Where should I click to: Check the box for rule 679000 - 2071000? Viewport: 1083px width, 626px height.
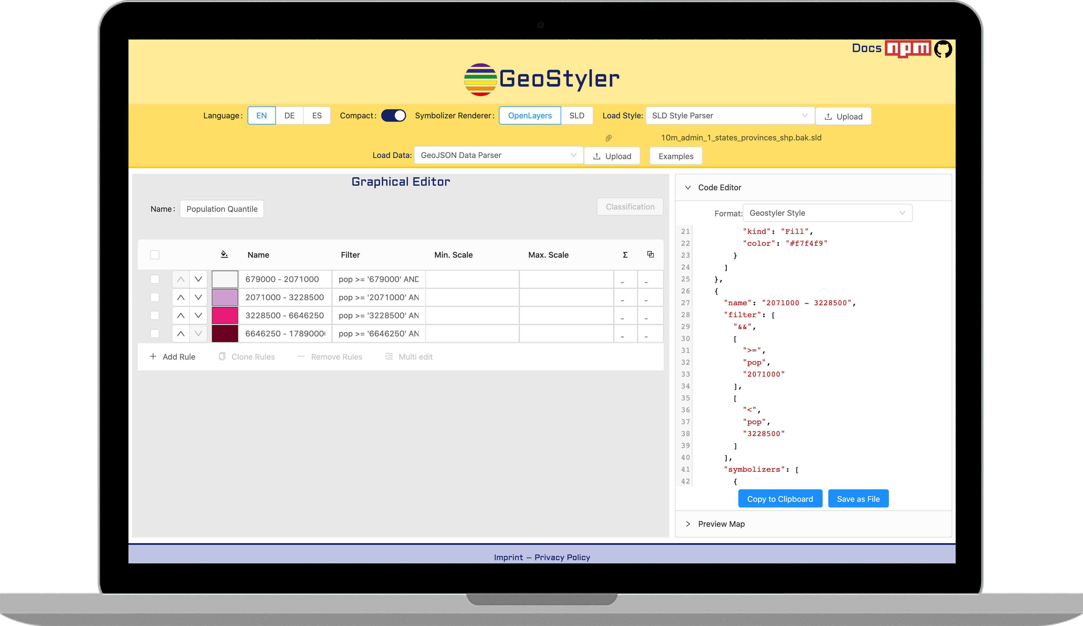(x=155, y=279)
